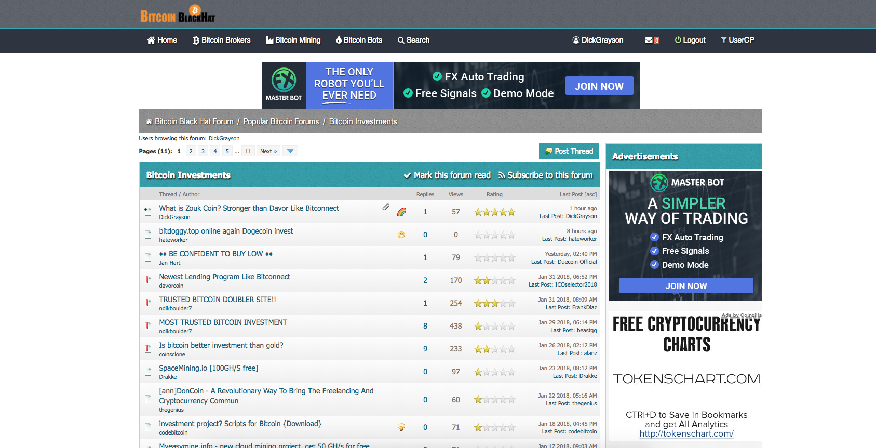The height and width of the screenshot is (448, 876).
Task: Click JOIN NOW in the sidebar Master Bot ad
Action: [686, 286]
